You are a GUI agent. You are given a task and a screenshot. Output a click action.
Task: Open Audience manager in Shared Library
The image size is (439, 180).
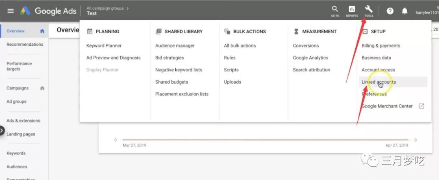pyautogui.click(x=175, y=46)
